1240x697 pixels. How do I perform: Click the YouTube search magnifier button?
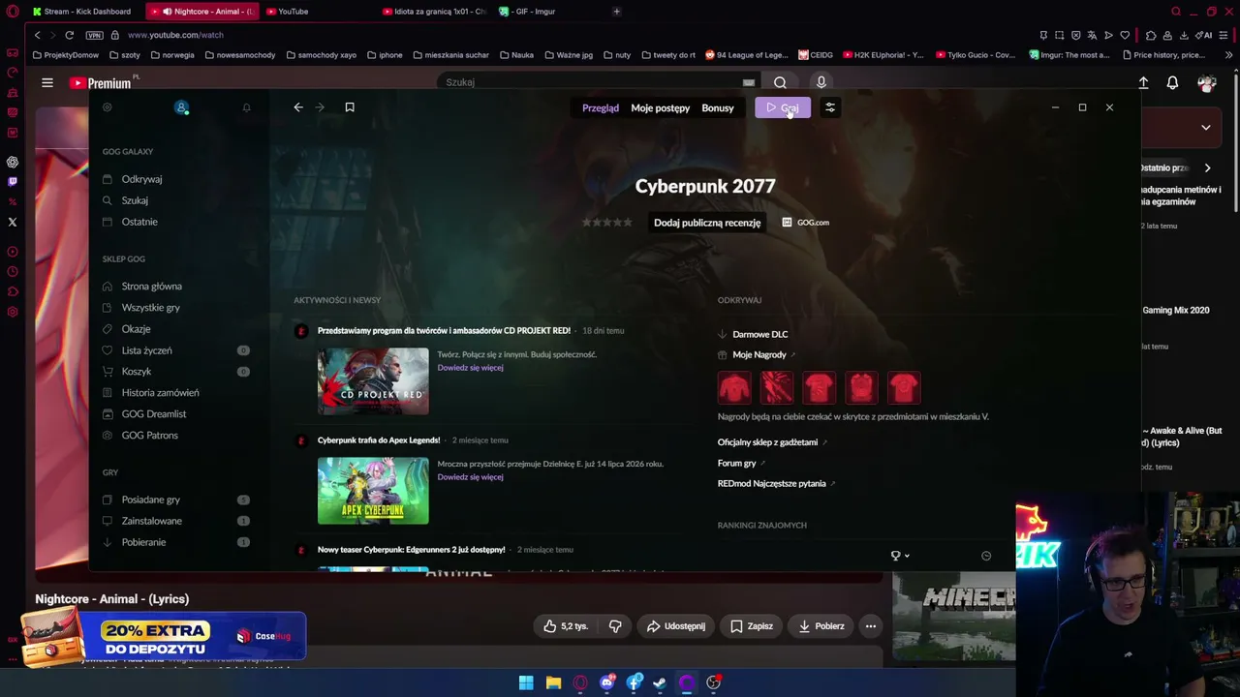(780, 82)
